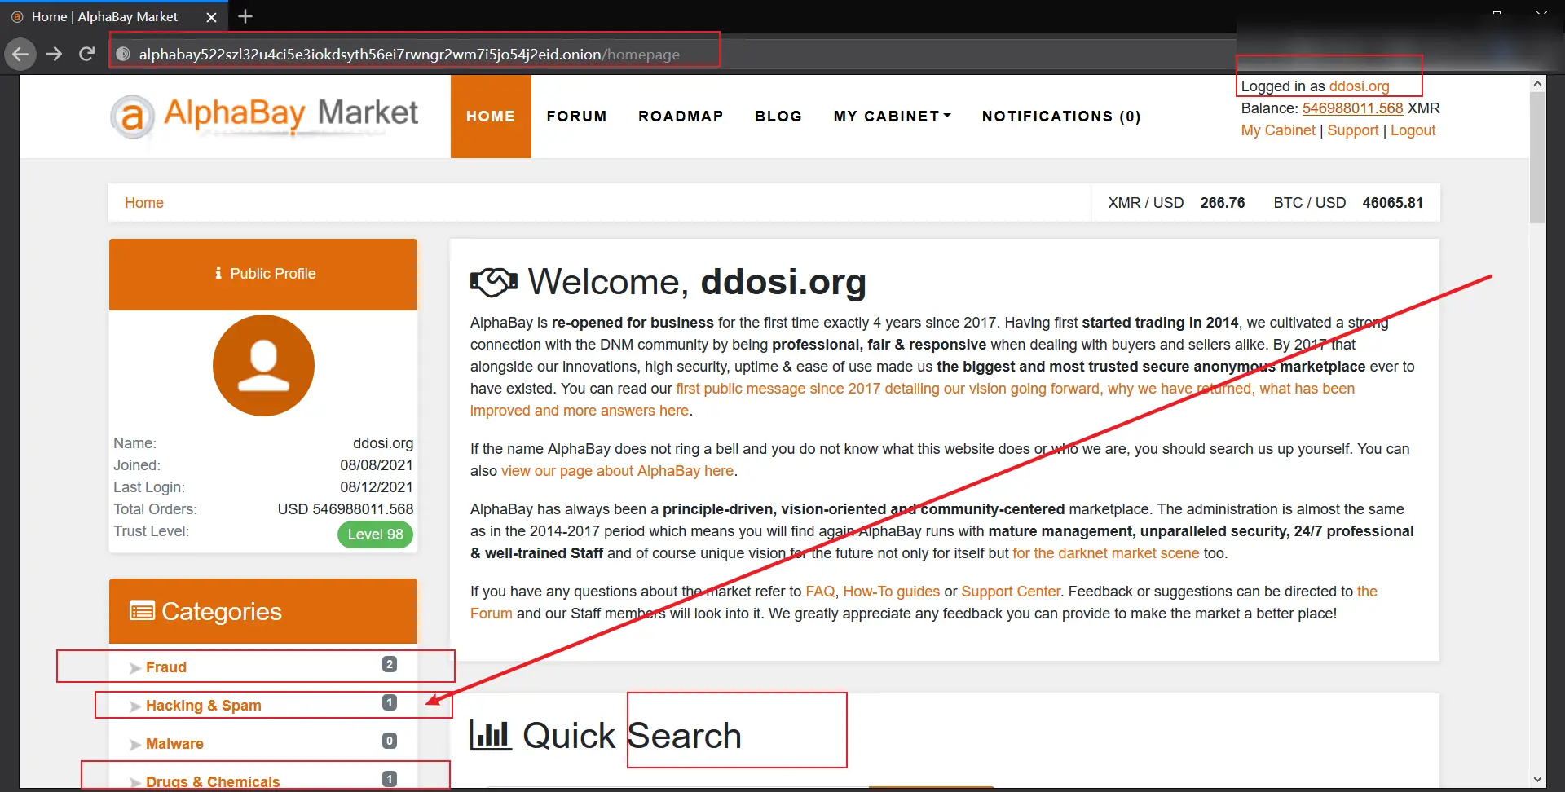Close the AlphaBay Market browser tab
Viewport: 1565px width, 792px height.
click(x=211, y=16)
